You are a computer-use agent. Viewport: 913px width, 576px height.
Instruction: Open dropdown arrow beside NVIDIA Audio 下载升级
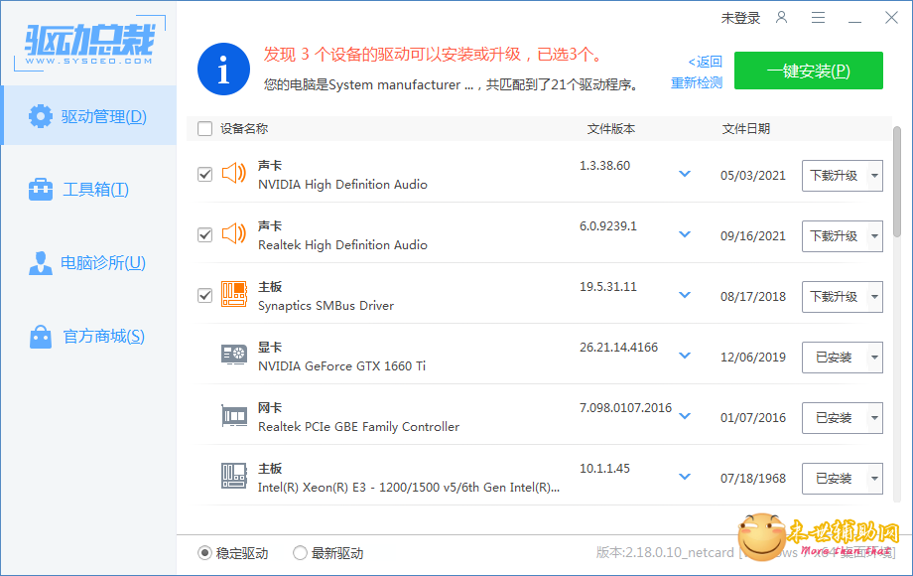(x=874, y=176)
